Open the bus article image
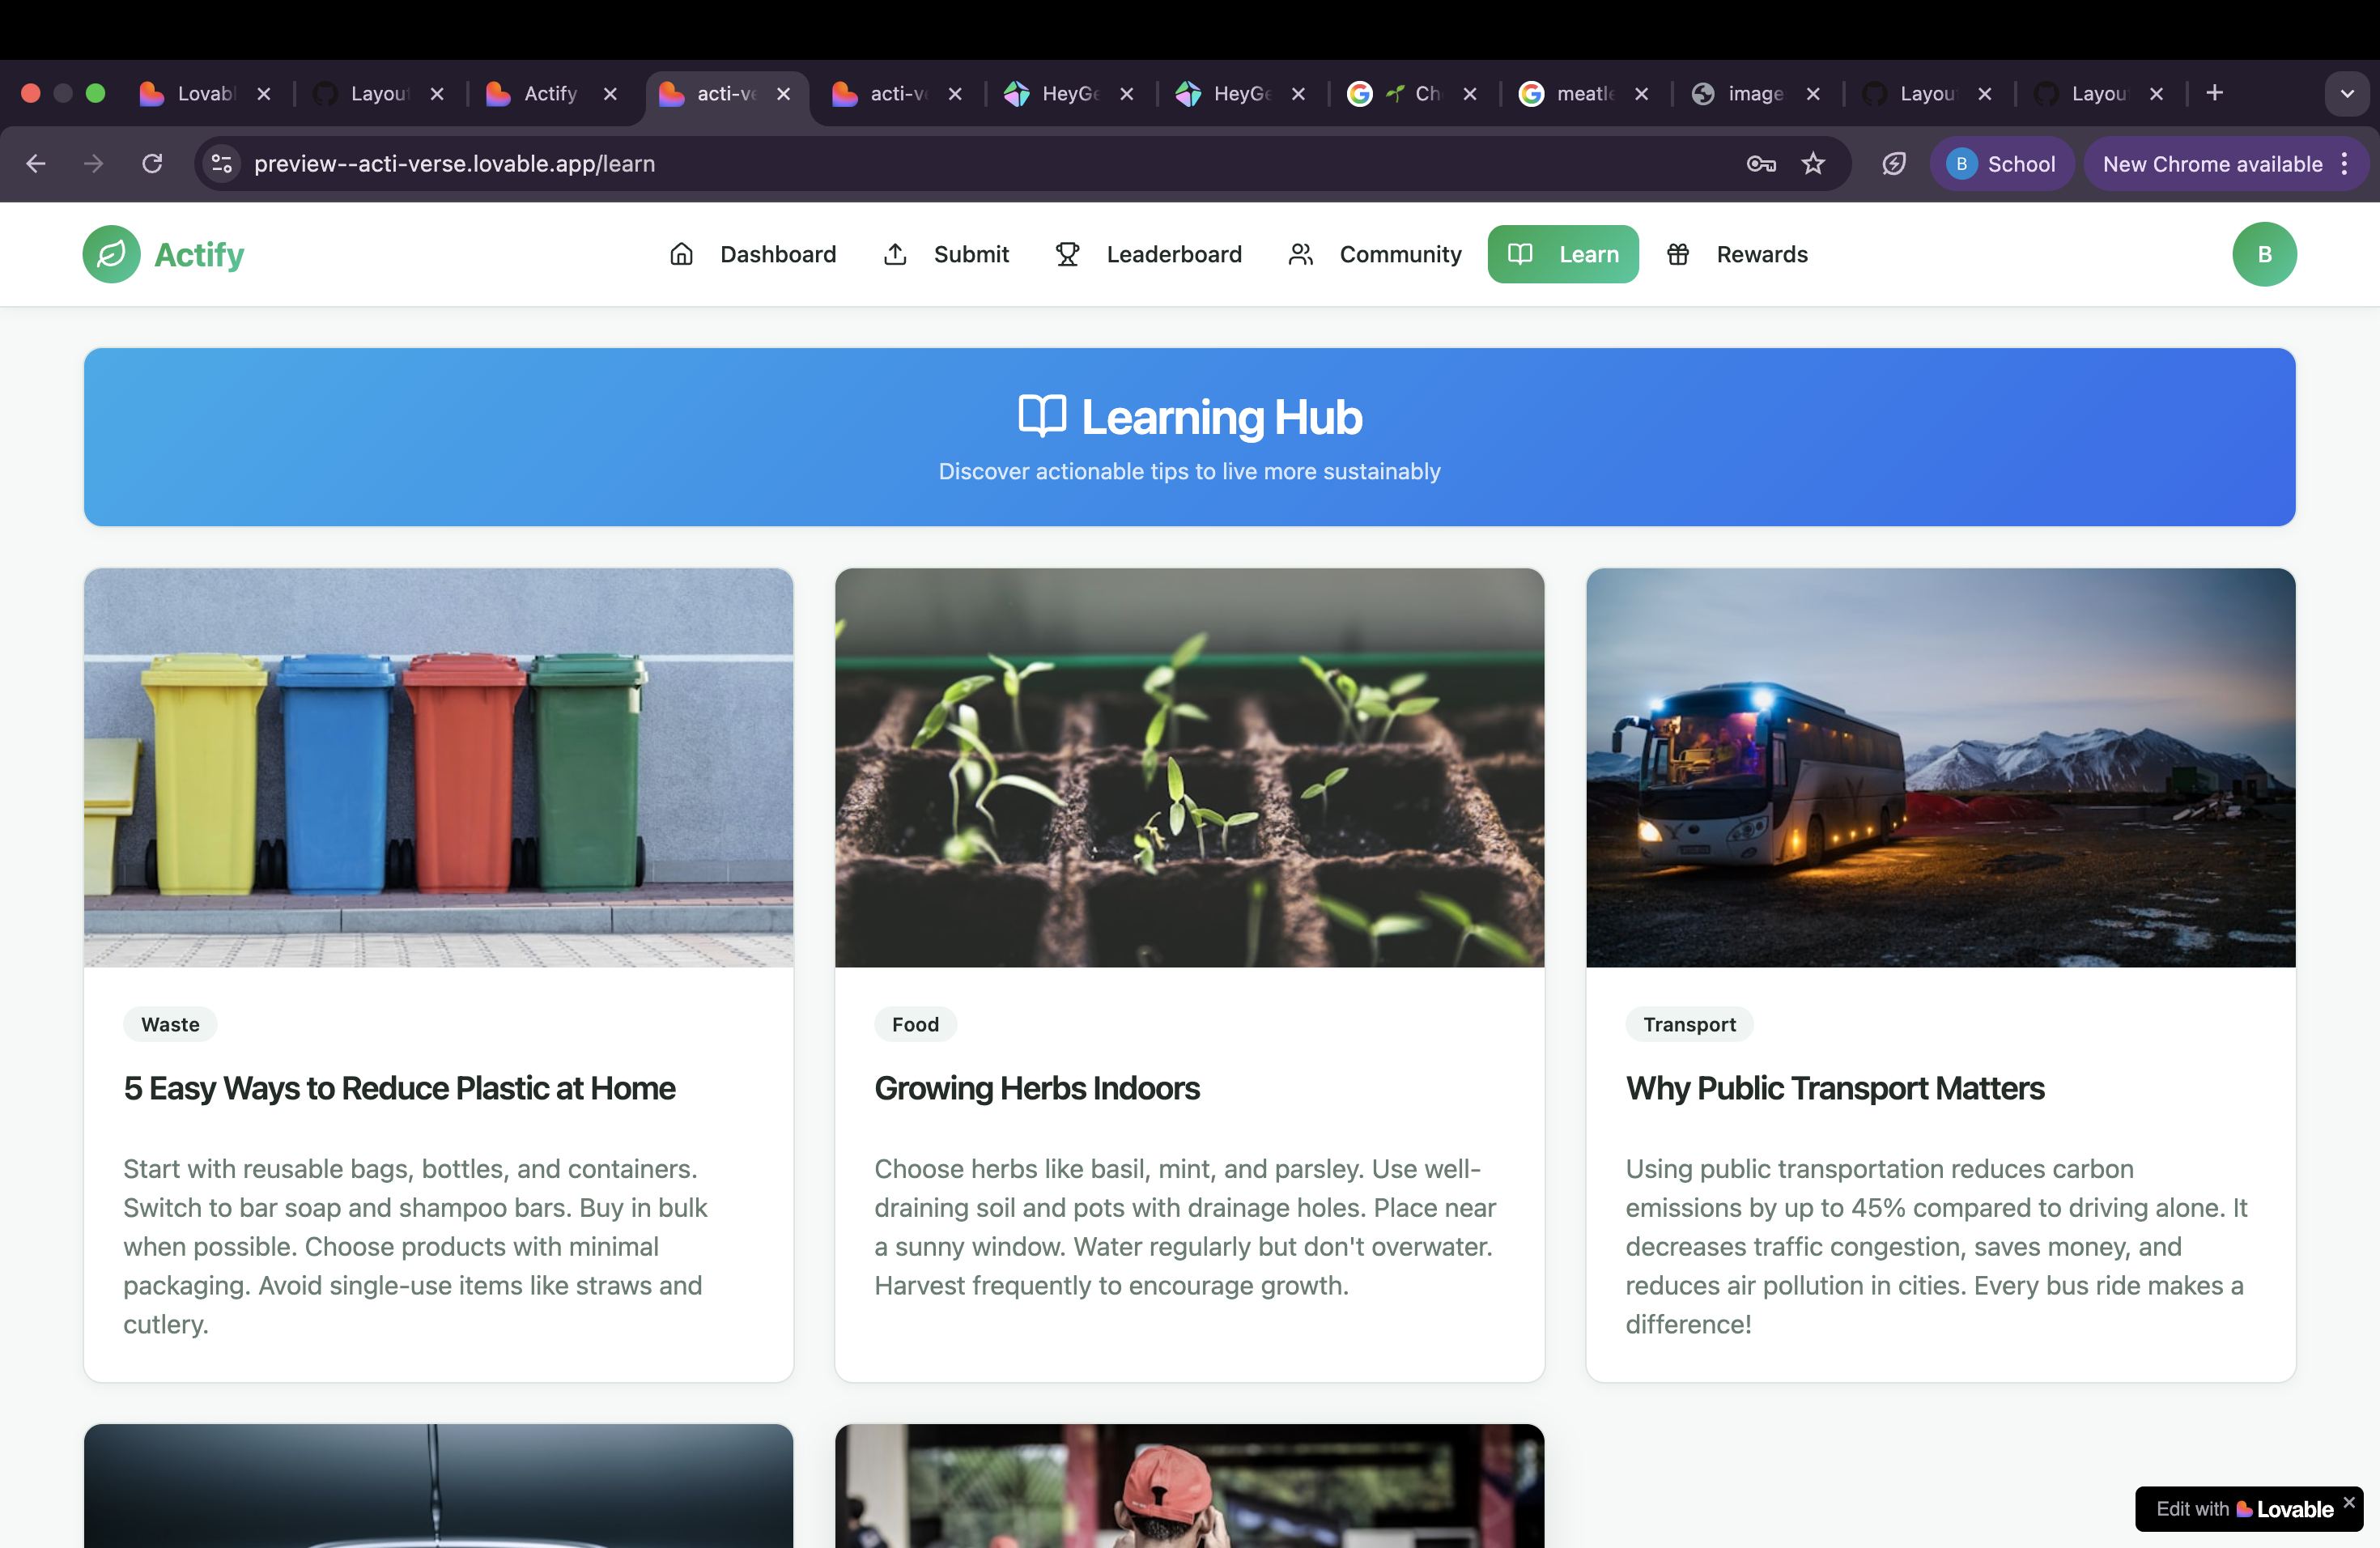This screenshot has width=2380, height=1548. pyautogui.click(x=1940, y=767)
